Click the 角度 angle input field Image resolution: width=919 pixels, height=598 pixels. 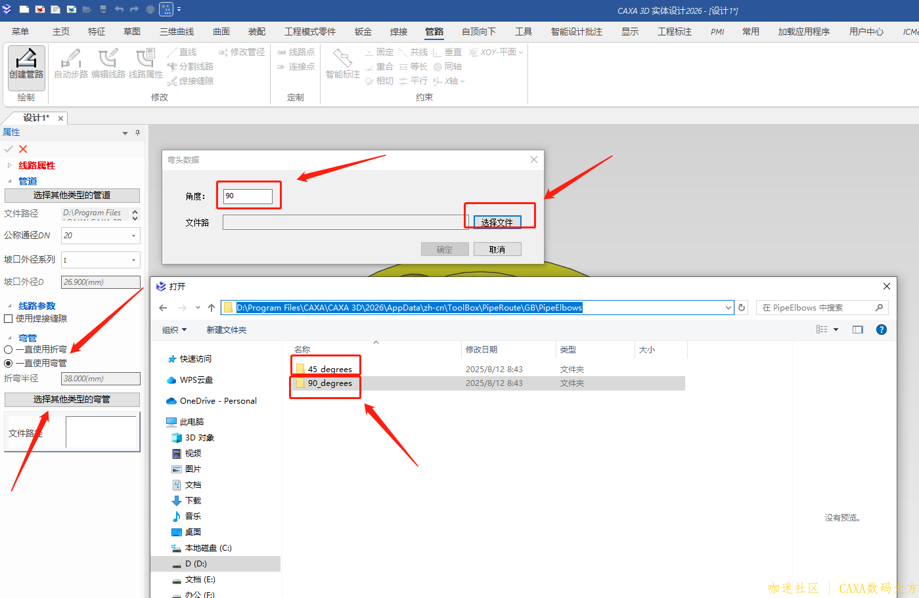point(248,196)
